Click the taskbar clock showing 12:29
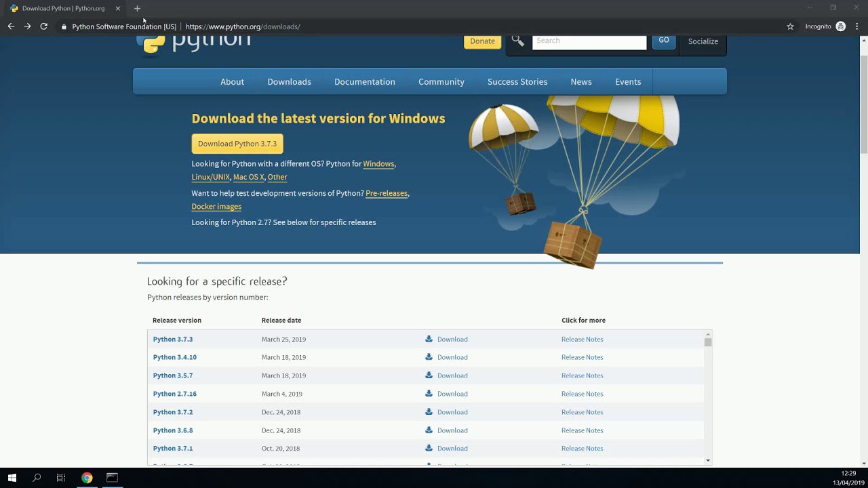 (x=848, y=473)
